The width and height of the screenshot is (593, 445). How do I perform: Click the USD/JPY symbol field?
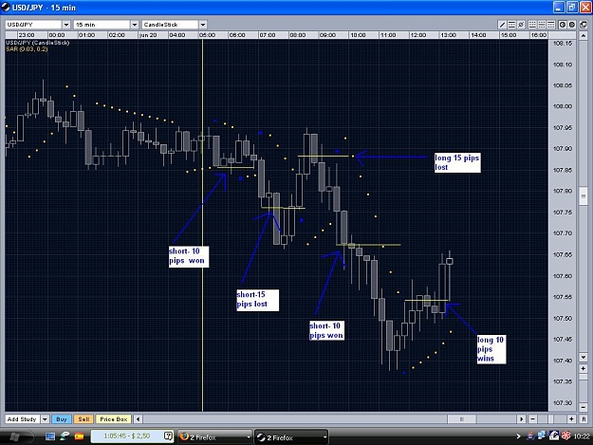click(x=33, y=25)
